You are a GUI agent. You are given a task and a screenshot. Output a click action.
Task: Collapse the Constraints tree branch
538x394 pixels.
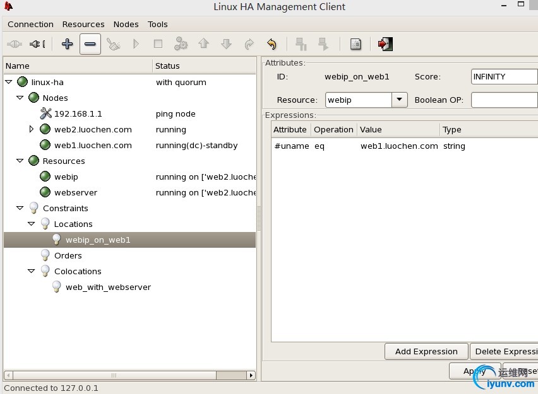pyautogui.click(x=20, y=208)
